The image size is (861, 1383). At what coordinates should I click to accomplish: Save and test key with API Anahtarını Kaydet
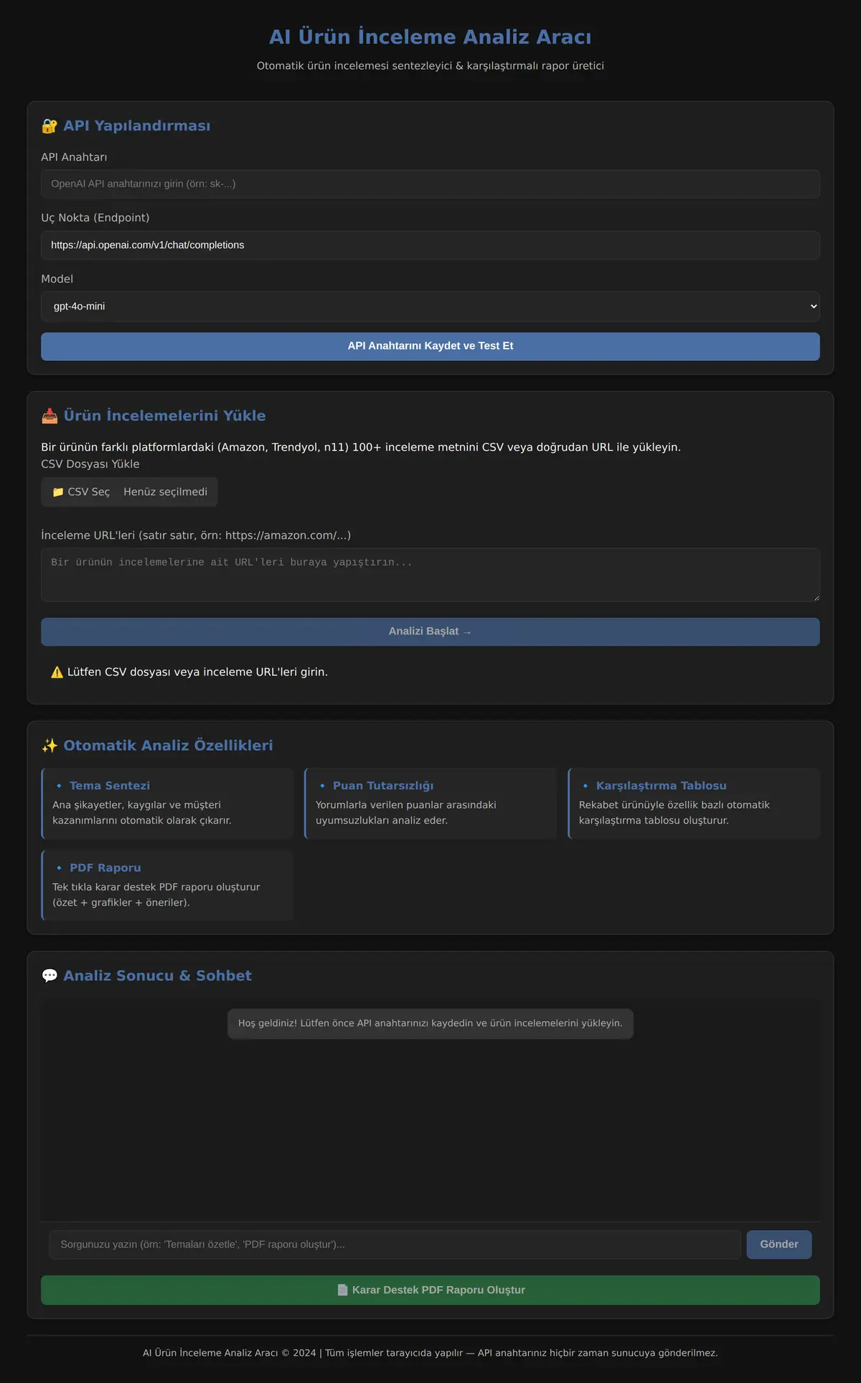[x=430, y=347]
